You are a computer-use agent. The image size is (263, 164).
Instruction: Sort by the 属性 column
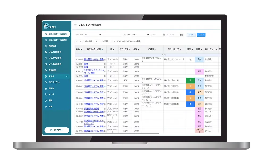[x=199, y=49]
